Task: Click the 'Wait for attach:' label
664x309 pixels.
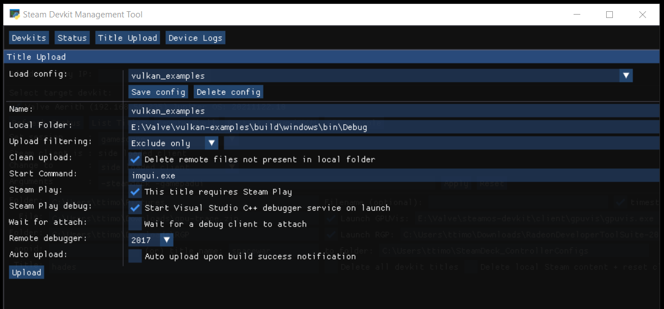Action: point(48,222)
